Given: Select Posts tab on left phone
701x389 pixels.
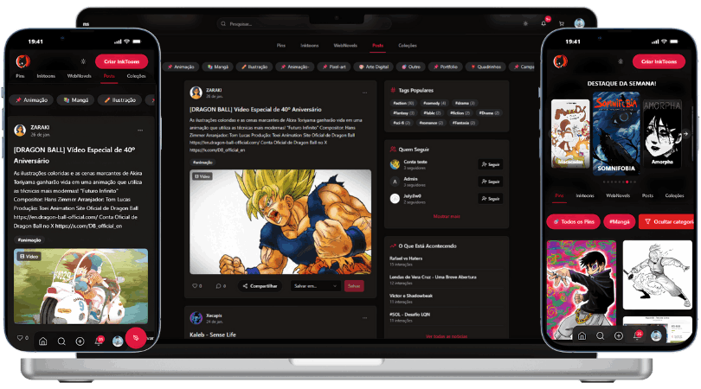Looking at the screenshot, I should click(x=109, y=76).
